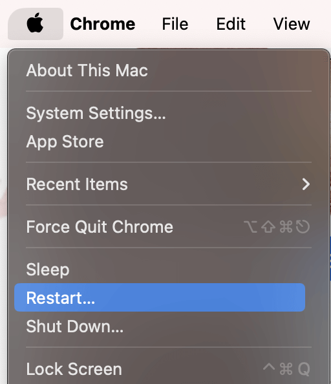Image resolution: width=331 pixels, height=384 pixels.
Task: Click the Control caret beside Lock Screen
Action: coord(269,367)
